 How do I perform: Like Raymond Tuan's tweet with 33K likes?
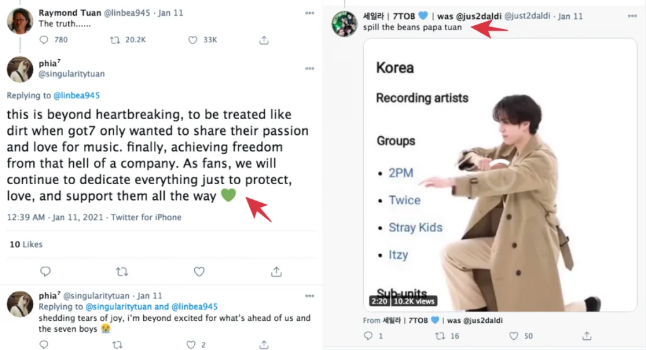click(x=193, y=40)
